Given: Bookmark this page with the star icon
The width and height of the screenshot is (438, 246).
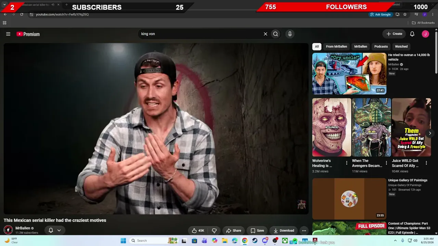Looking at the screenshot, I should 405,14.
